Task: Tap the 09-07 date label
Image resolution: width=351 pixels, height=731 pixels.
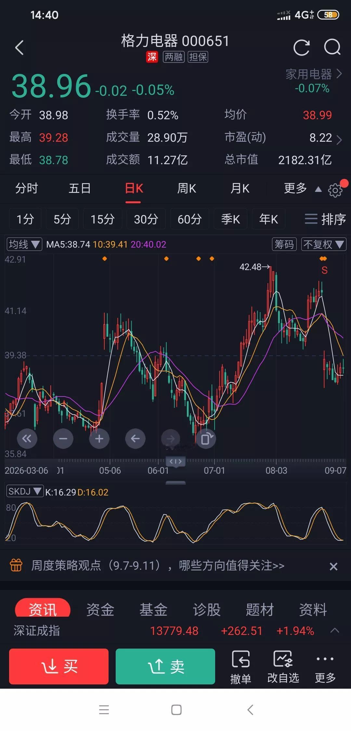Action: pos(335,470)
